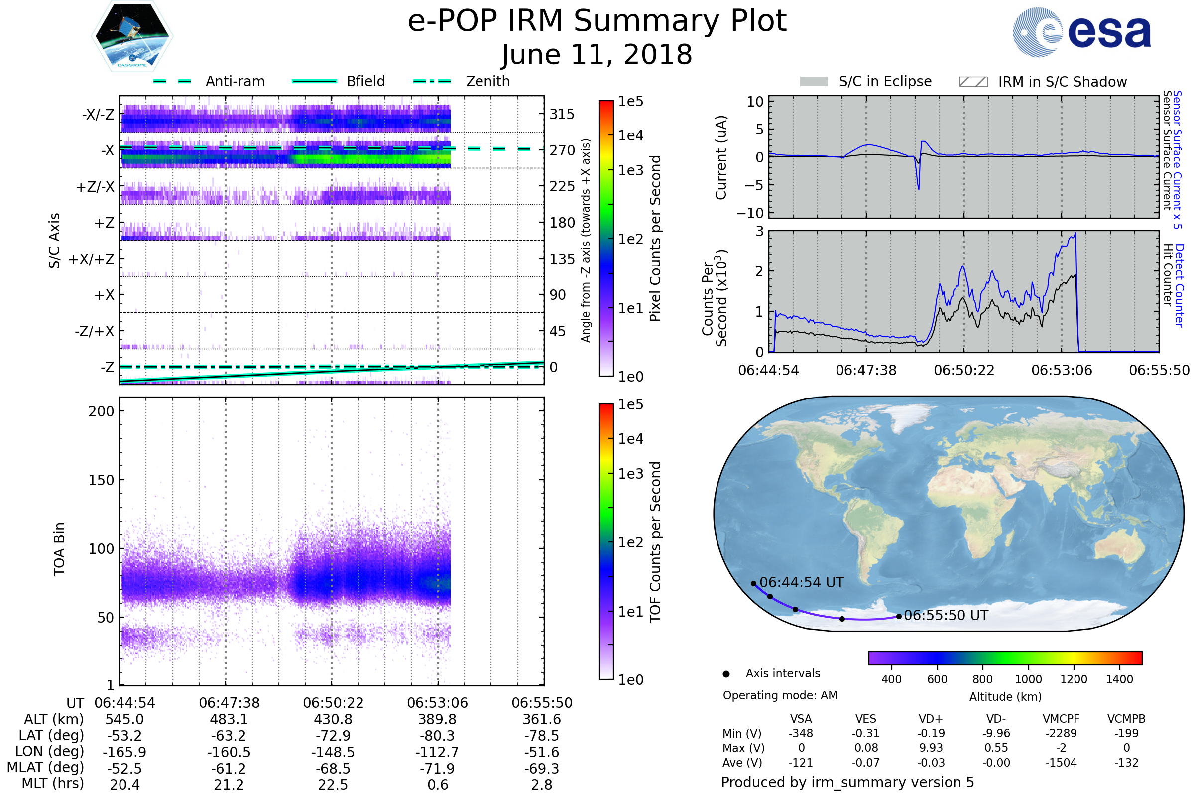The height and width of the screenshot is (797, 1195).
Task: Click the e-POP IRM Summary Plot title
Action: pos(597,21)
